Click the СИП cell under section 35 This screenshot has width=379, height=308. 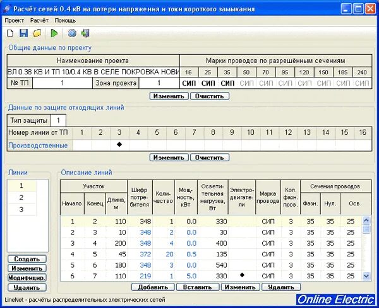pos(227,83)
